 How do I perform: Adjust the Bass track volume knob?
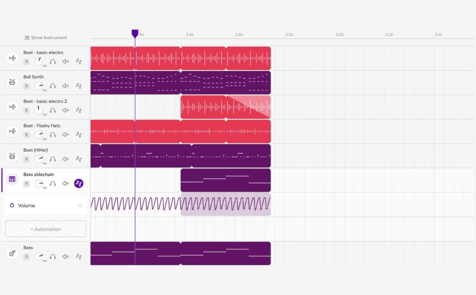39,257
